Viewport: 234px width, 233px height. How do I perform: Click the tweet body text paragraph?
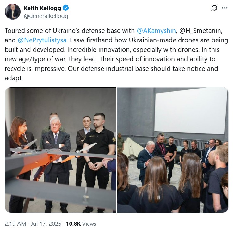pyautogui.click(x=116, y=54)
